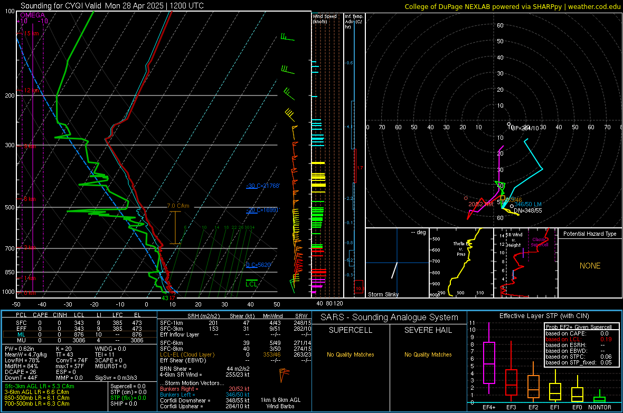623x413 pixels.
Task: Click the Effective Layer STP (with CIN) title
Action: [544, 316]
